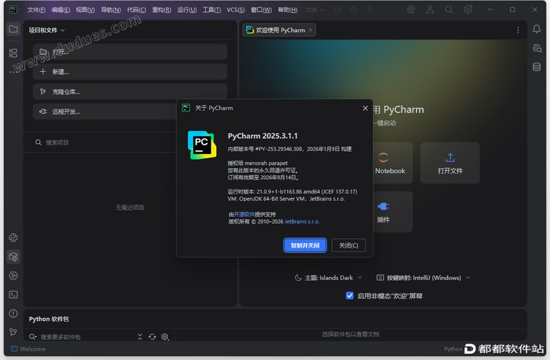The image size is (550, 360).
Task: Click the Notebook card
Action: point(392,163)
